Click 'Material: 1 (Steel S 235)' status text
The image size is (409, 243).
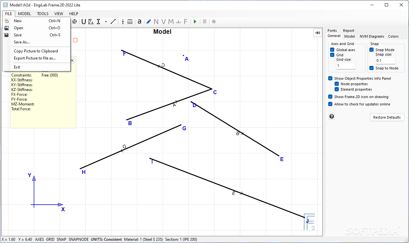[x=143, y=239]
